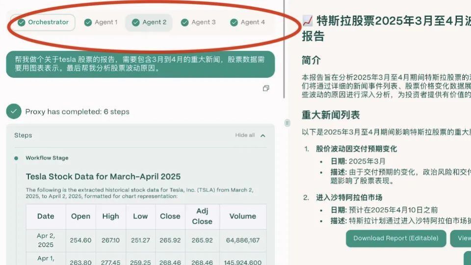
Task: Click the Close column header
Action: point(170,217)
